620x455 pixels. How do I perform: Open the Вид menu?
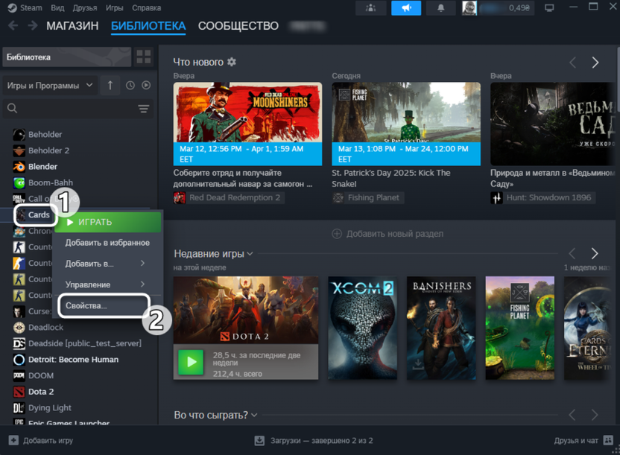pos(57,8)
